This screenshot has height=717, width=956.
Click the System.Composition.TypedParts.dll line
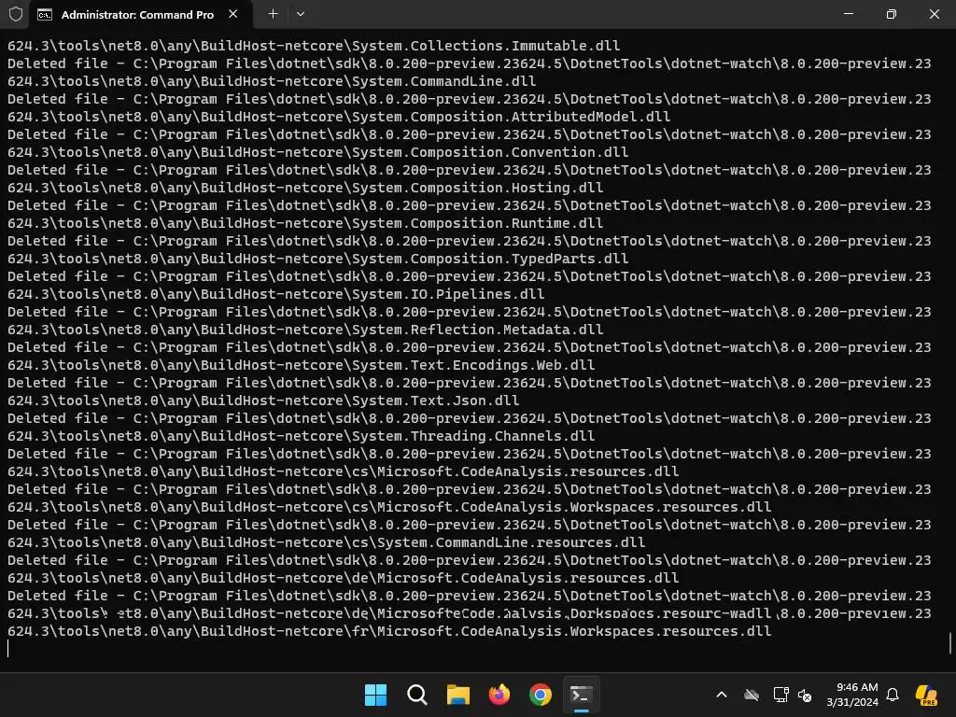point(317,258)
